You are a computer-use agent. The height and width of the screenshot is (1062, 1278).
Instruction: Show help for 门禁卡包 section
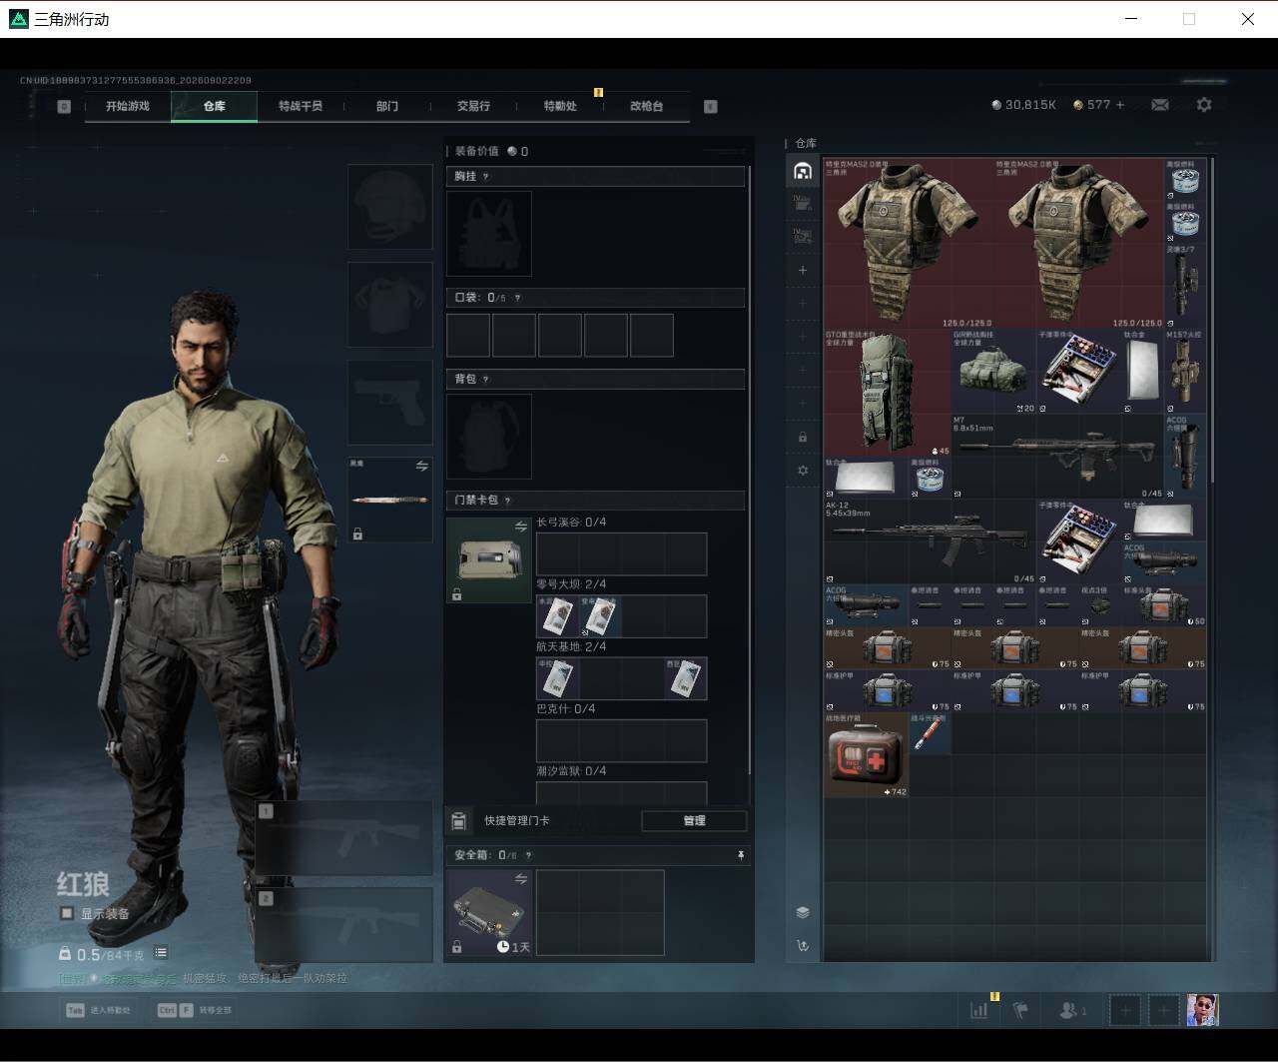[x=507, y=501]
